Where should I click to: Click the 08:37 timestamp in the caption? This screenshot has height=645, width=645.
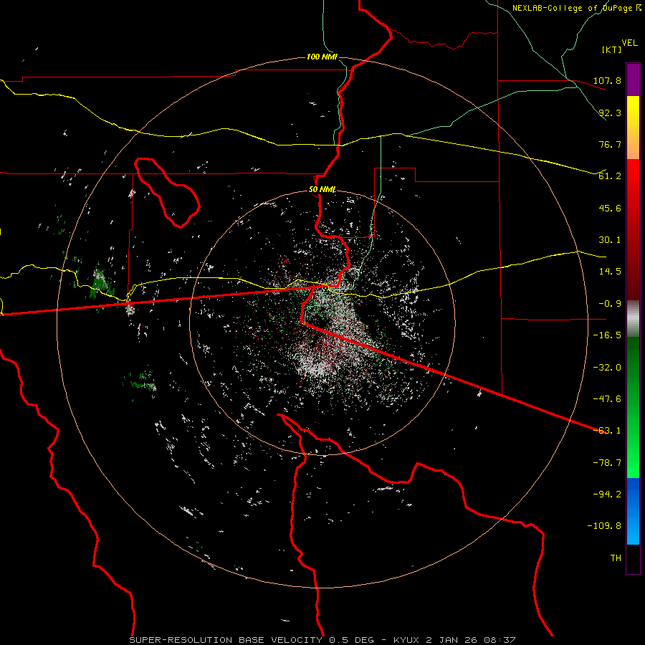point(500,640)
